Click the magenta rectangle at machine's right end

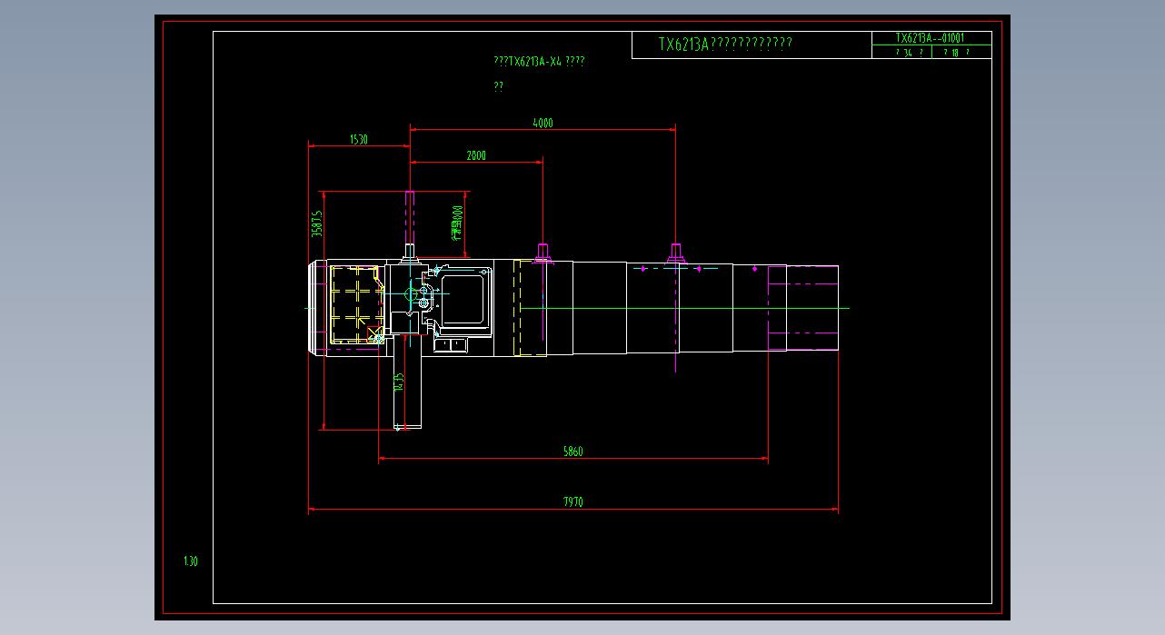click(x=802, y=307)
